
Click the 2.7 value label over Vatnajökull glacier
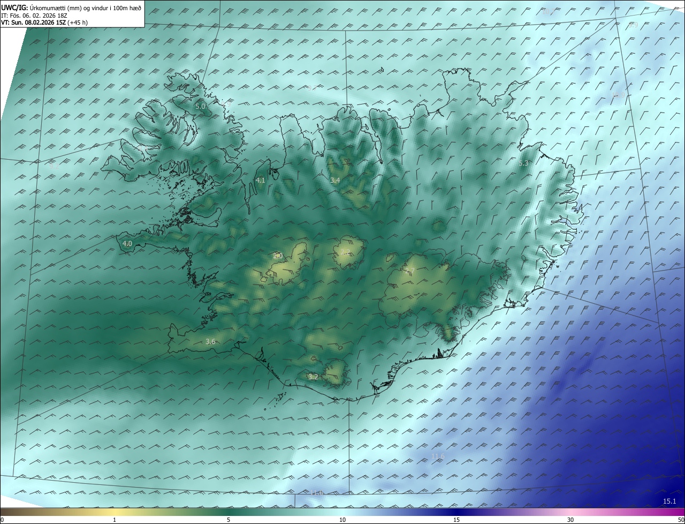(x=410, y=271)
